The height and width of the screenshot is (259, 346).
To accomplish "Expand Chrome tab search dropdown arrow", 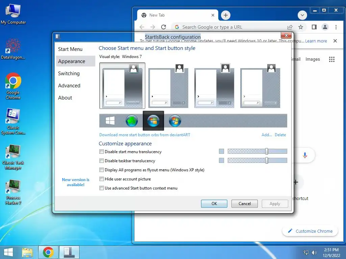I will point(302,15).
